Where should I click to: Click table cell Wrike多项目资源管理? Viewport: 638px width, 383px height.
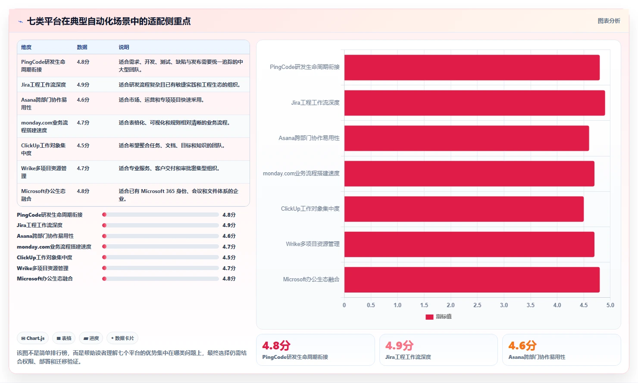point(44,172)
